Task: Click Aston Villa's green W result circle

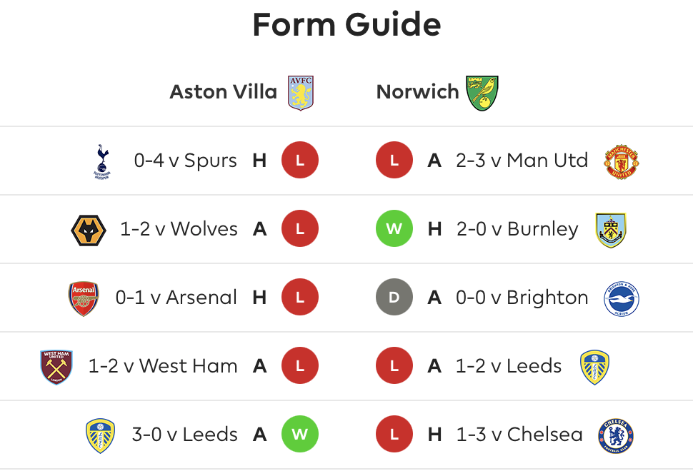Action: [299, 434]
